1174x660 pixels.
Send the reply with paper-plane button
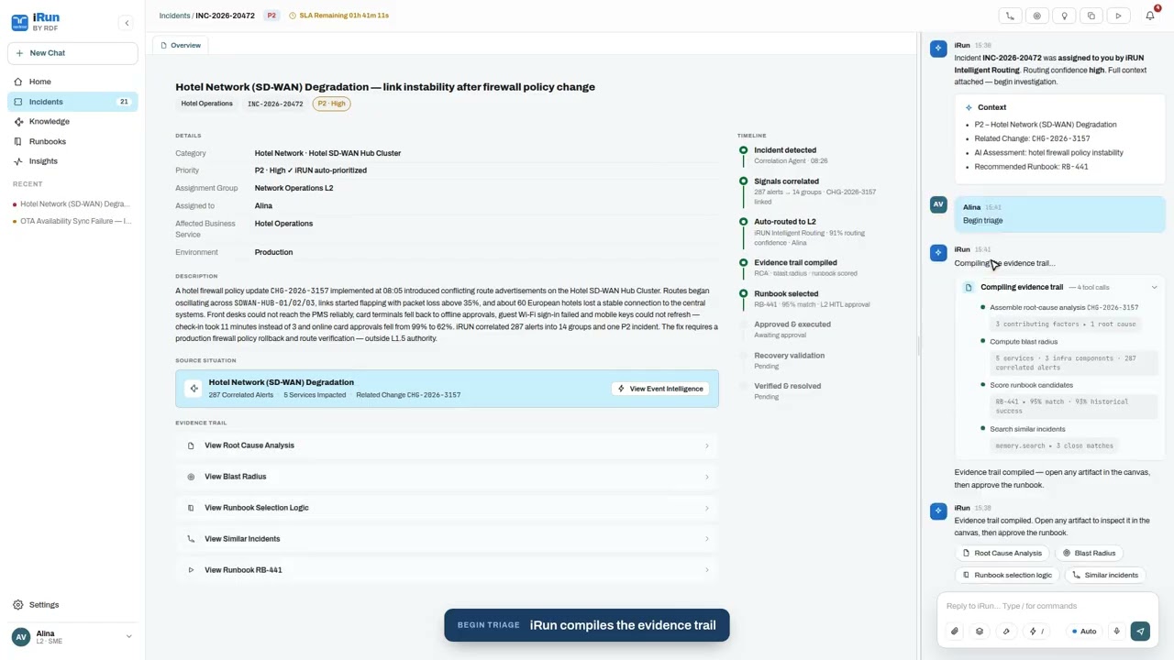coord(1140,632)
